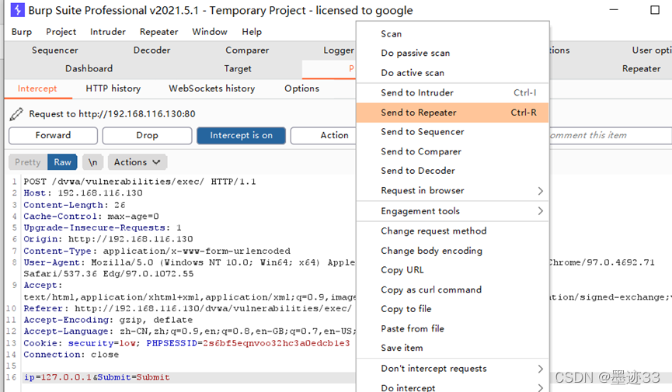Click the POST /dvwa/vulnerabilities/exec/ request line
672x392 pixels.
point(140,182)
